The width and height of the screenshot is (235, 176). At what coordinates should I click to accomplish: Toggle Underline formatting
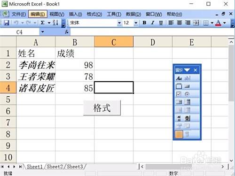161,23
